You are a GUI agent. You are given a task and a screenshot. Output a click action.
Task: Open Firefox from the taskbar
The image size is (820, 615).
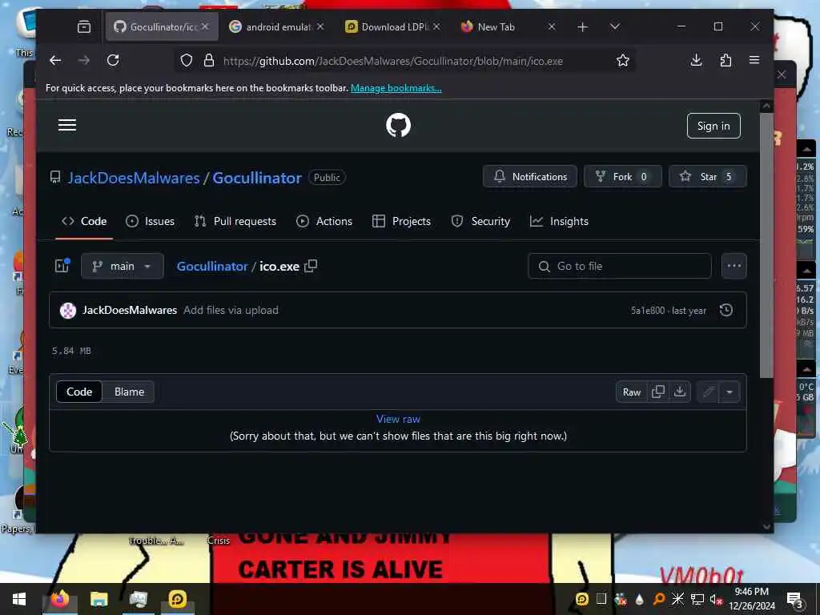(x=59, y=599)
